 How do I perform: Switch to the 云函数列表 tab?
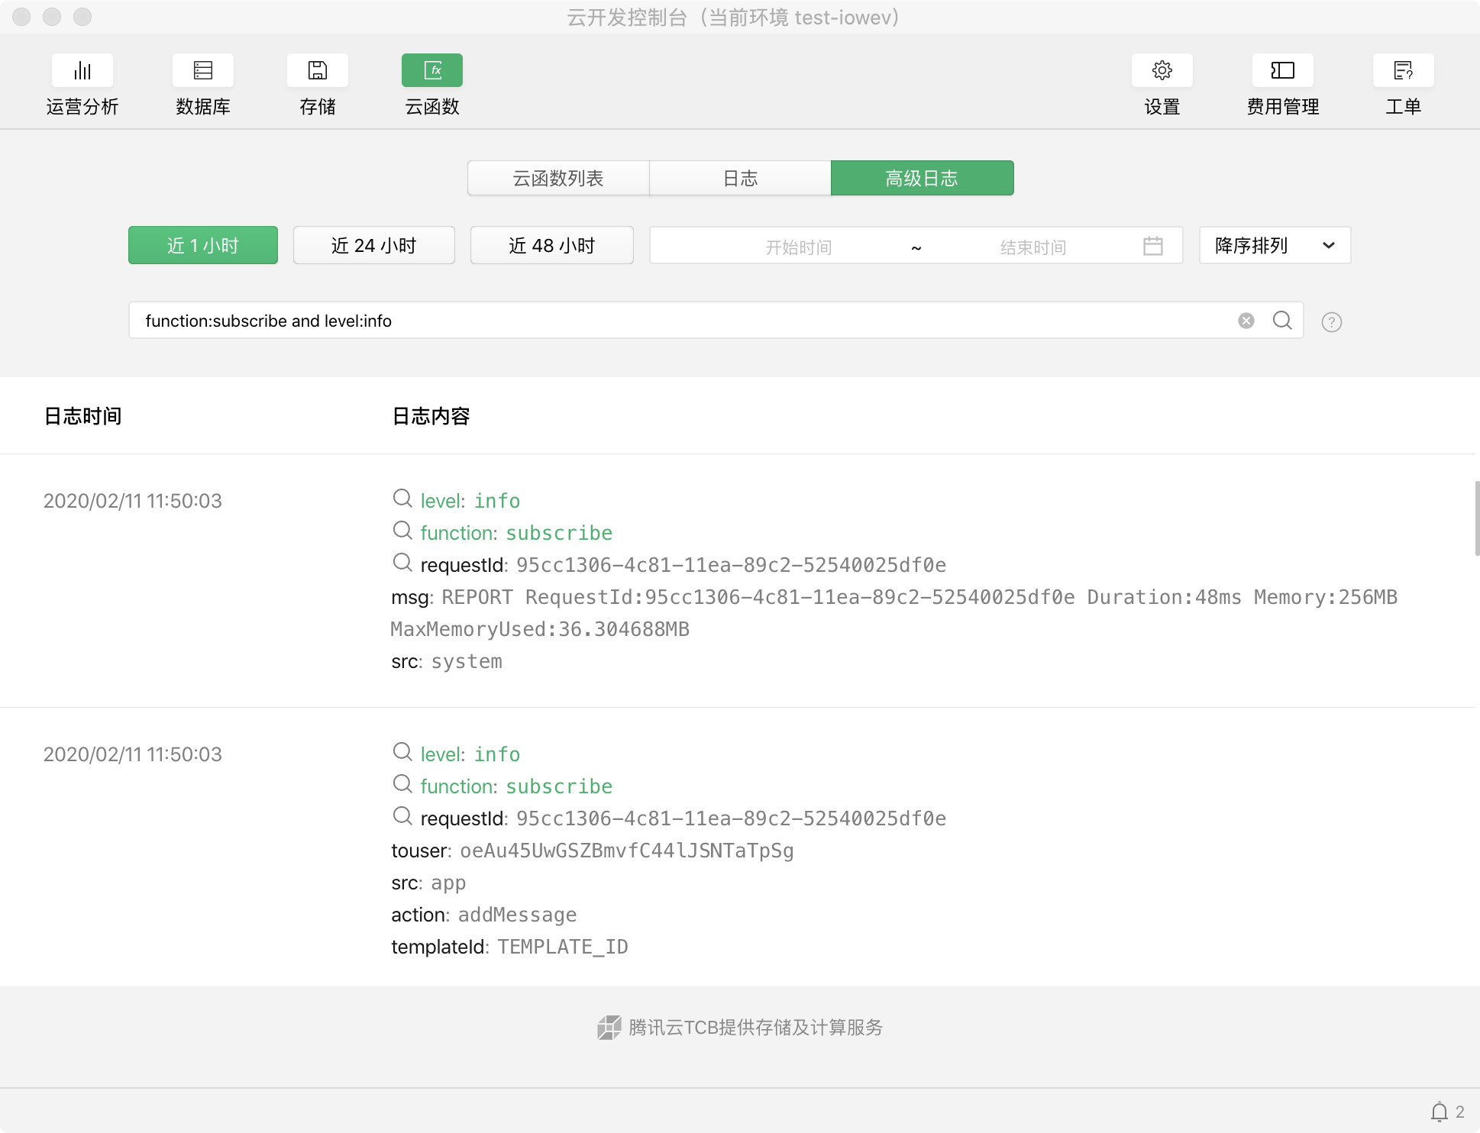click(558, 178)
